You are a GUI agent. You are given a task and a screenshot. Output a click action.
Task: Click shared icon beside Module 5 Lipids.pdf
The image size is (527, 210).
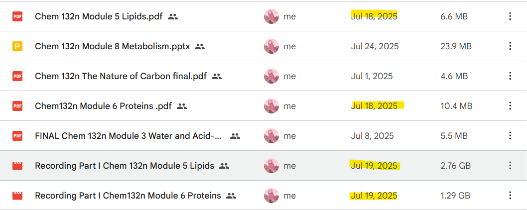tap(173, 16)
